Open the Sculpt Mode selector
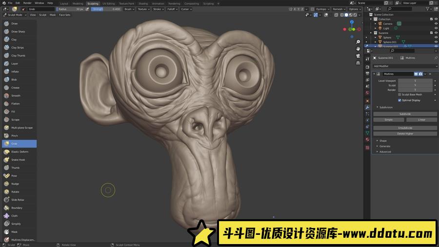Image resolution: width=439 pixels, height=247 pixels. tap(15, 15)
